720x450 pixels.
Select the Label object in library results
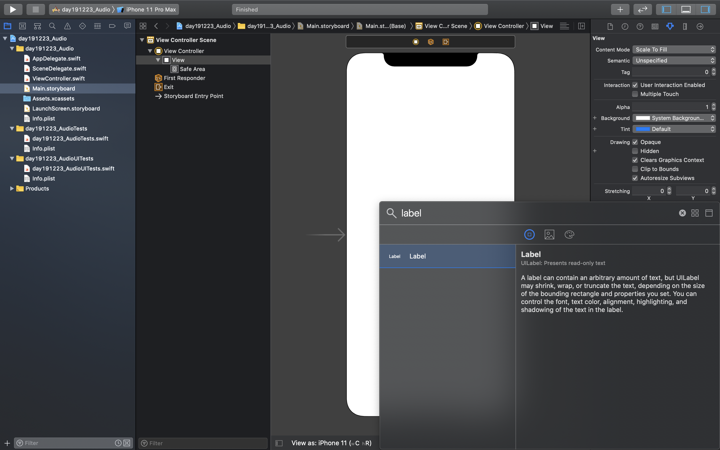(x=447, y=256)
